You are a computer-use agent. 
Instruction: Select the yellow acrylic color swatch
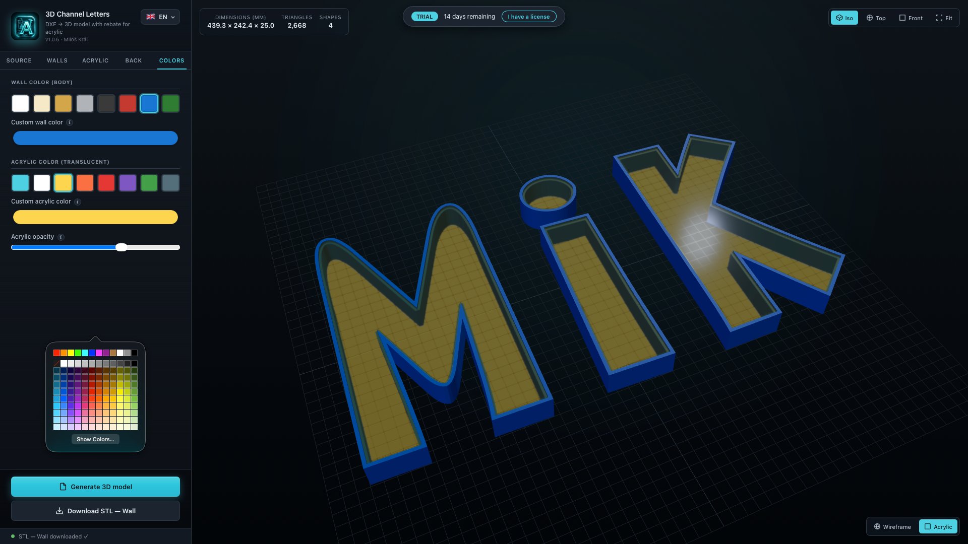coord(64,183)
